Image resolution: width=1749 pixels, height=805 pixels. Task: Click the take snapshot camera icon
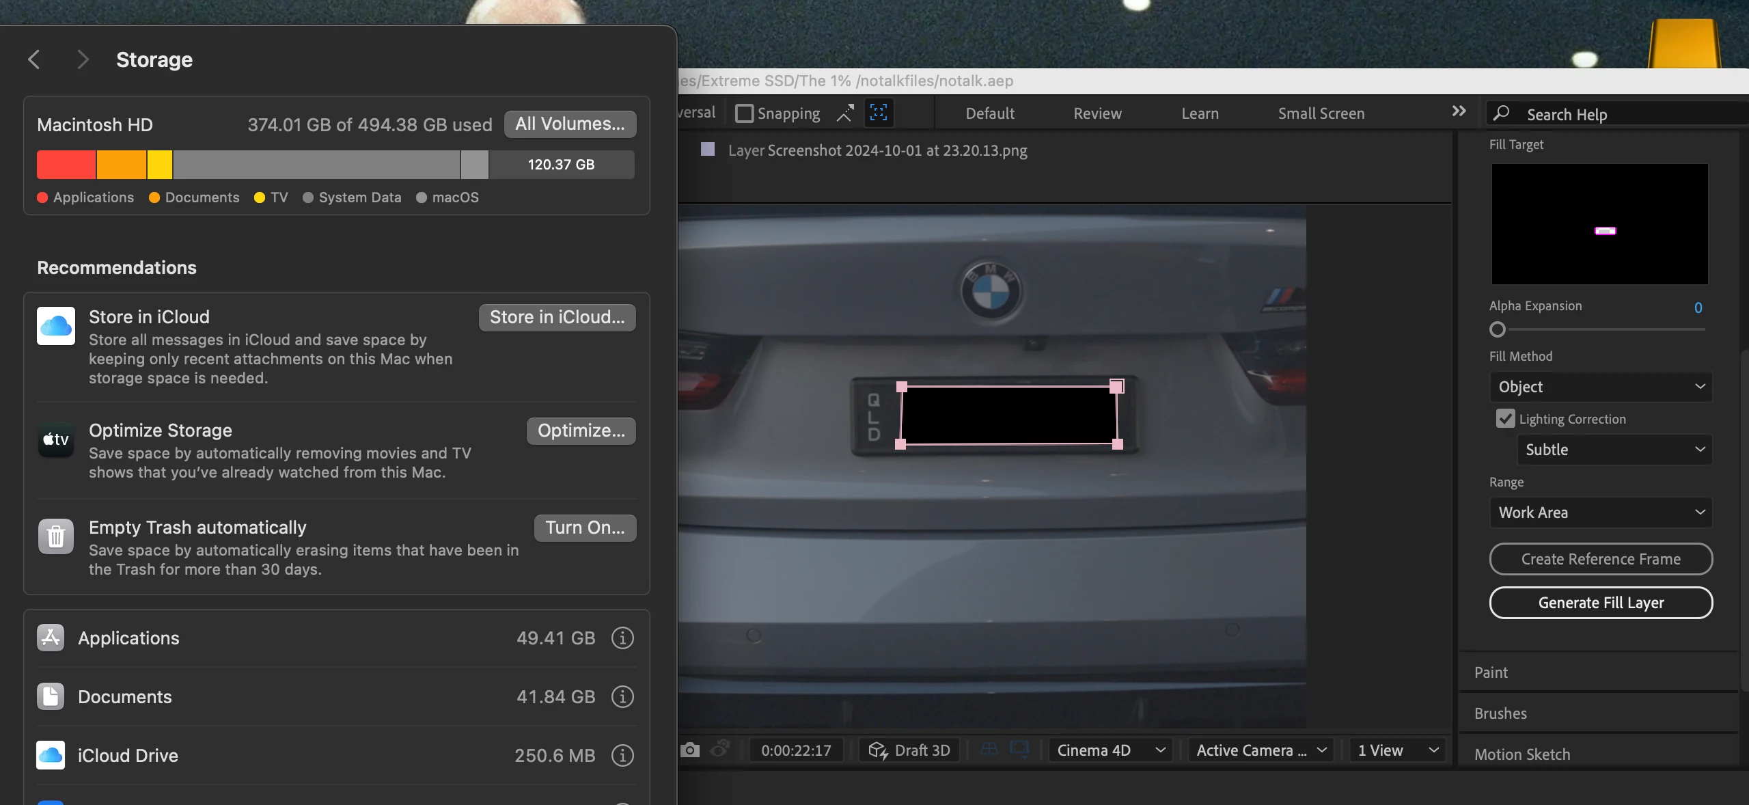[x=690, y=750]
